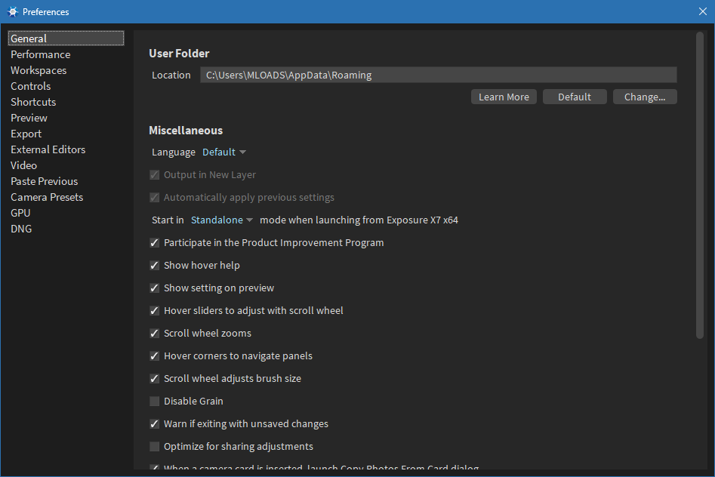Open the GPU preferences category
This screenshot has height=477, width=715.
pos(20,213)
